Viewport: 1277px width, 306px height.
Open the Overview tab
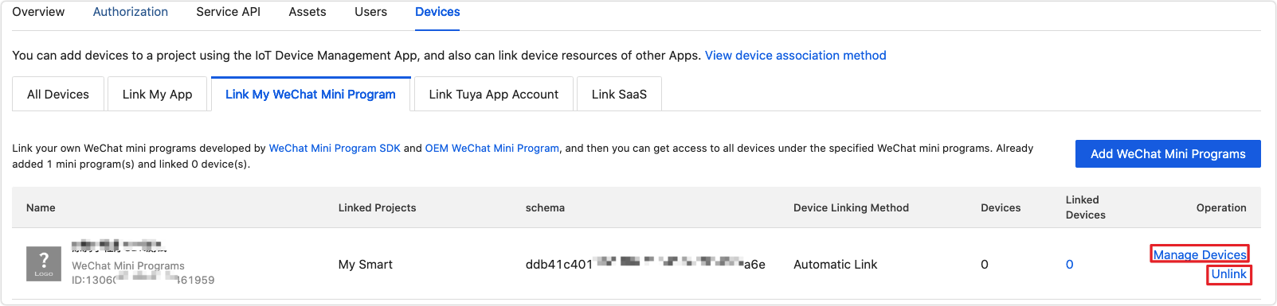38,12
